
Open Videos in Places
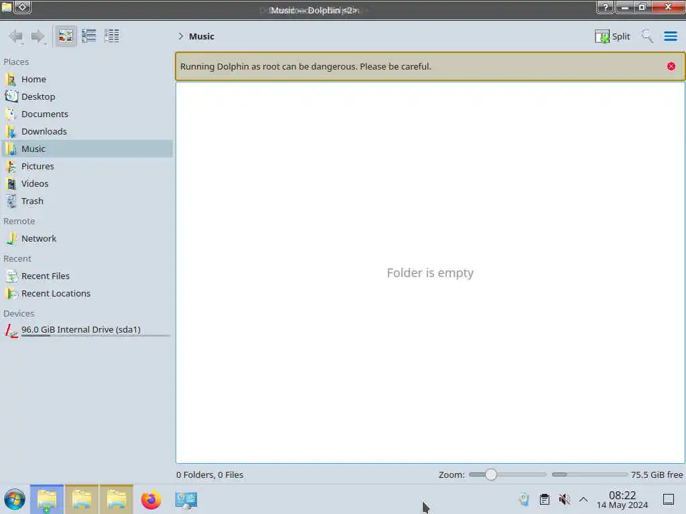[x=87, y=184]
